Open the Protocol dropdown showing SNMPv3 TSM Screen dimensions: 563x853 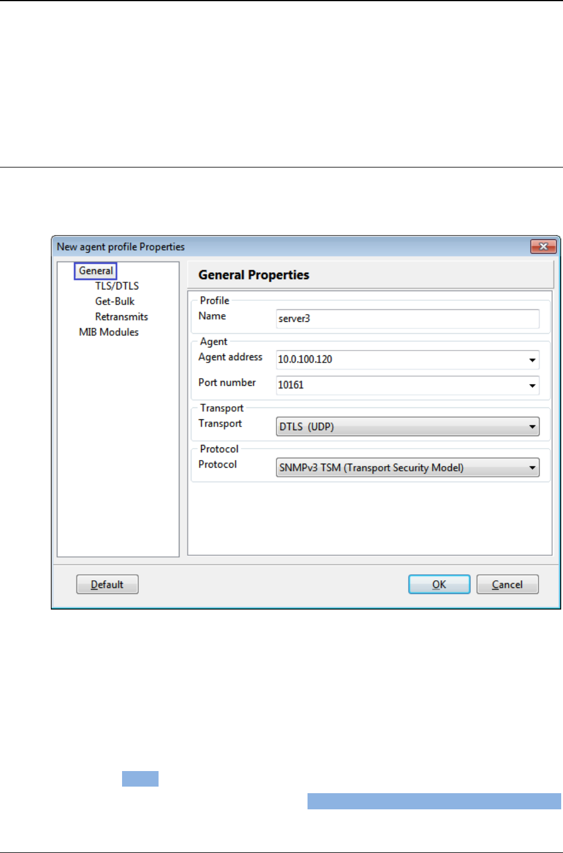(x=407, y=468)
